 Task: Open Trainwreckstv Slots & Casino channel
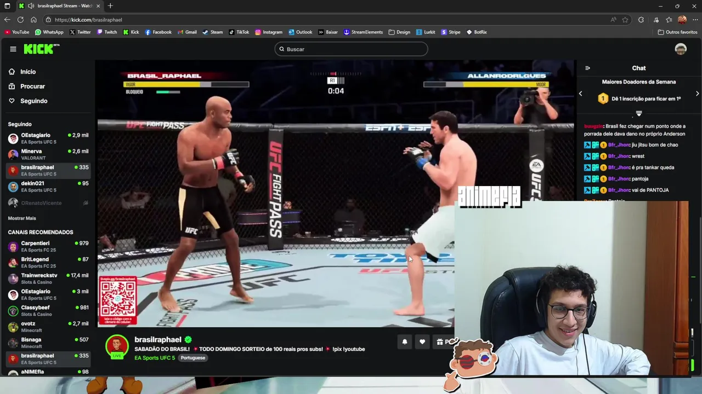pyautogui.click(x=48, y=279)
